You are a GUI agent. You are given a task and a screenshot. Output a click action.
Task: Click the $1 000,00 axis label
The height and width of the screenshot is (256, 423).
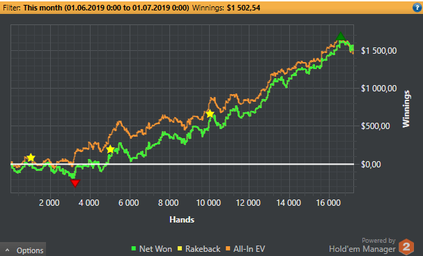point(379,89)
